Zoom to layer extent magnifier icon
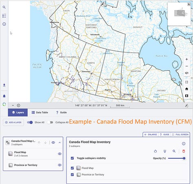 (x=174, y=151)
